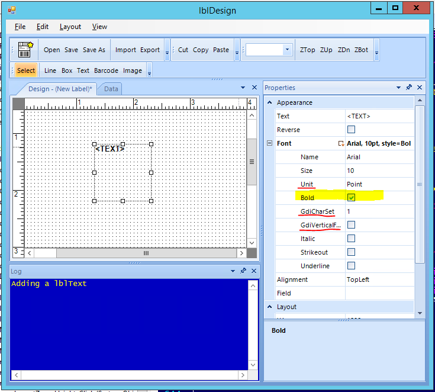Enable the Strikeout checkbox

[351, 252]
